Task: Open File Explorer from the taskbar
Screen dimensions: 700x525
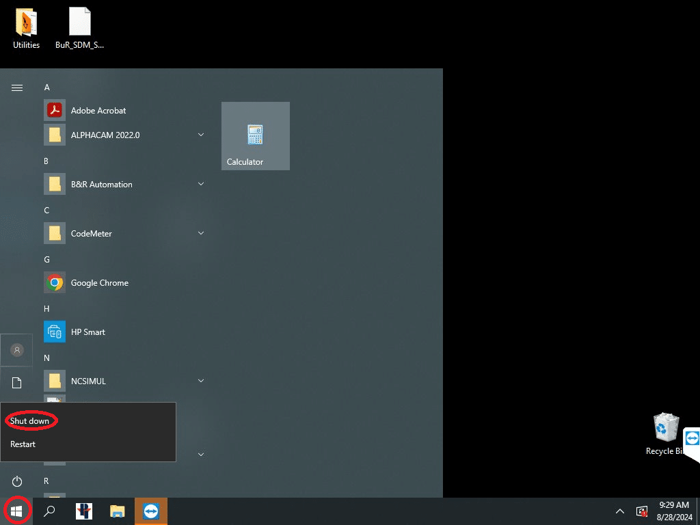Action: [118, 511]
